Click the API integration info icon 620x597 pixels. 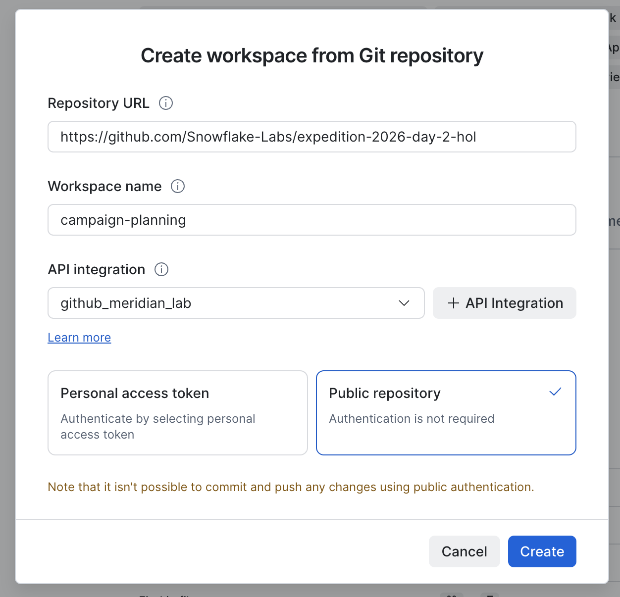(x=161, y=269)
